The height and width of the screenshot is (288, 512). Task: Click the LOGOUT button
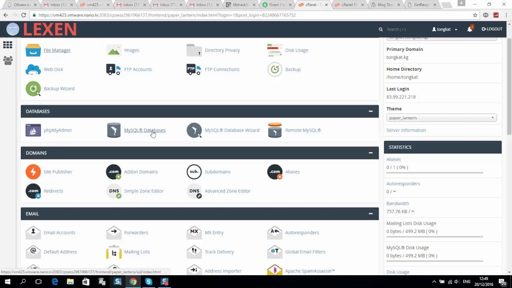[492, 29]
